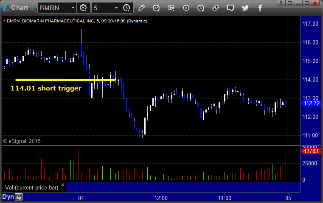Click the 14:00 time axis label

click(x=225, y=198)
